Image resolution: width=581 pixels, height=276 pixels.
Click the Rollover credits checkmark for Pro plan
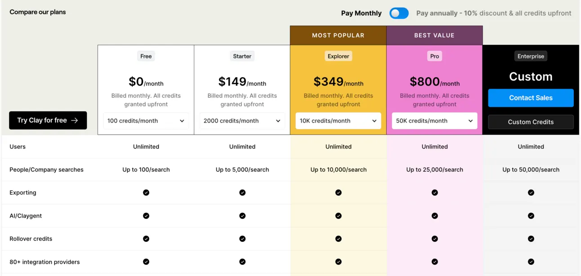(435, 239)
